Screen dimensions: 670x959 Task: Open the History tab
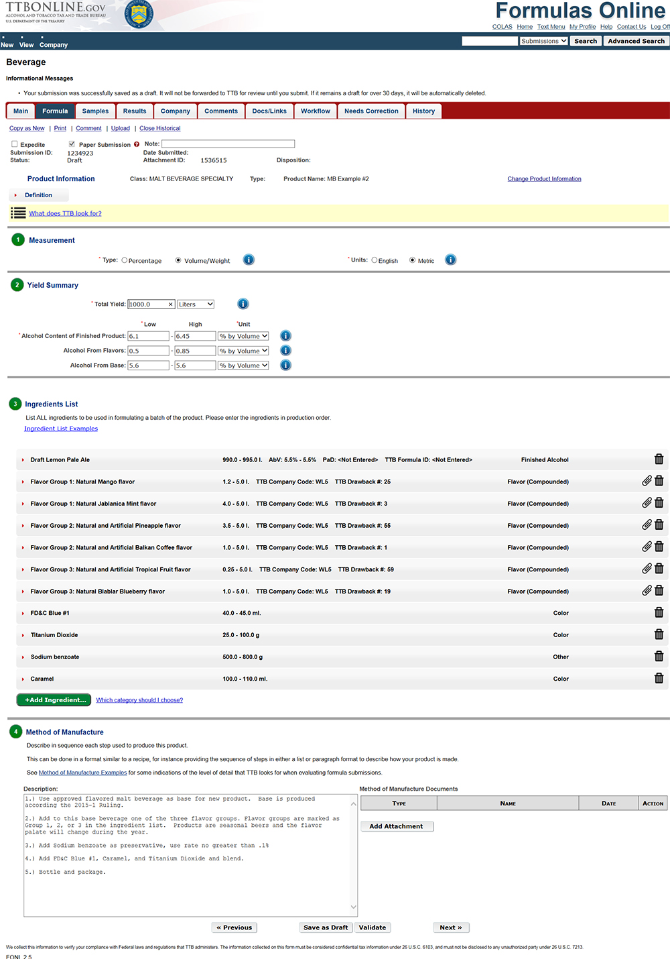click(x=423, y=111)
